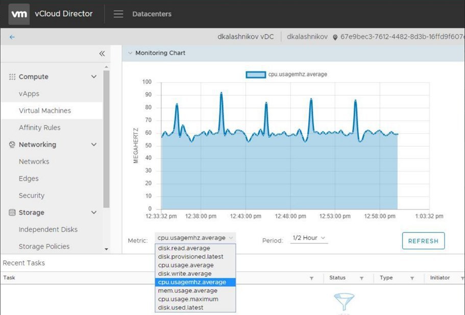Sort by the Status column header
Image resolution: width=465 pixels, height=315 pixels.
(337, 278)
